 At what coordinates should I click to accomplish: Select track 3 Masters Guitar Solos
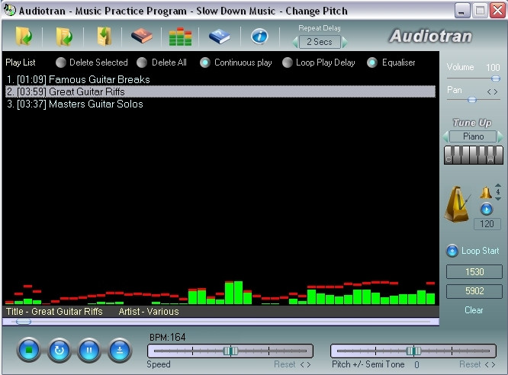point(220,104)
